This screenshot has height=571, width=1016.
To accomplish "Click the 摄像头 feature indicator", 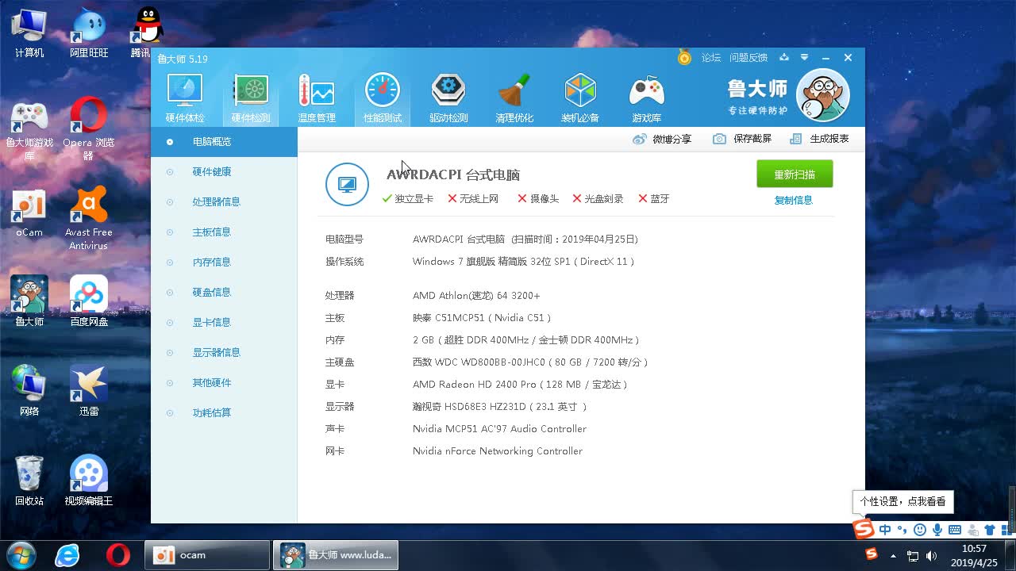I will coord(538,199).
